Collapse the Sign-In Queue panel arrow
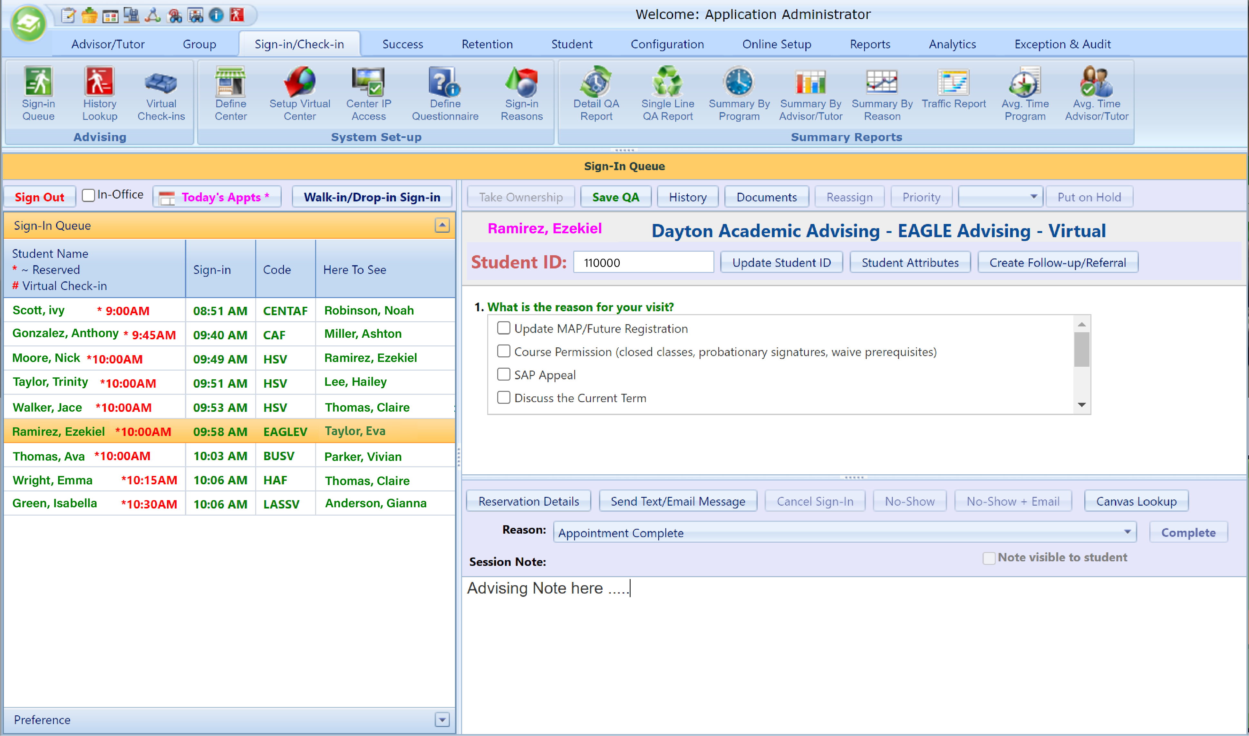Viewport: 1249px width, 736px height. pyautogui.click(x=442, y=226)
